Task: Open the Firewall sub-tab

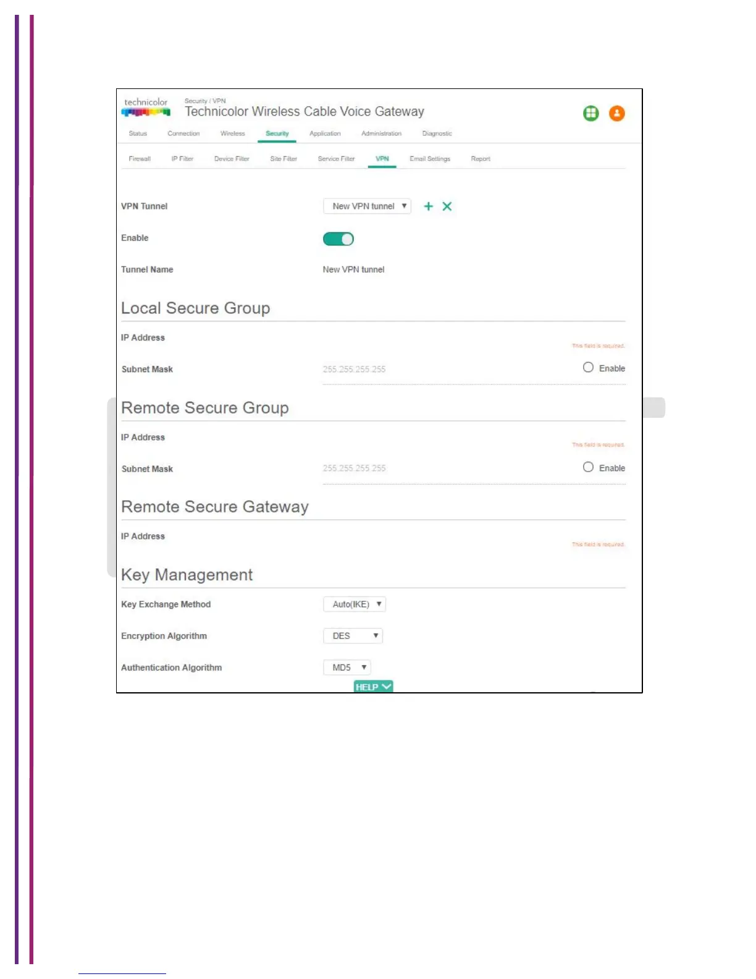Action: (x=140, y=159)
